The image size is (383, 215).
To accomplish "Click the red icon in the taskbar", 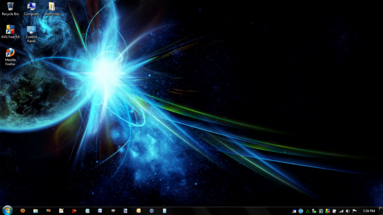I will point(74,211).
